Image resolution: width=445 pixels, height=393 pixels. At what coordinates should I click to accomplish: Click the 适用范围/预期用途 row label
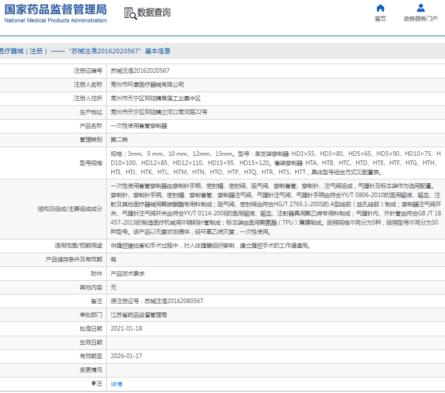point(79,246)
